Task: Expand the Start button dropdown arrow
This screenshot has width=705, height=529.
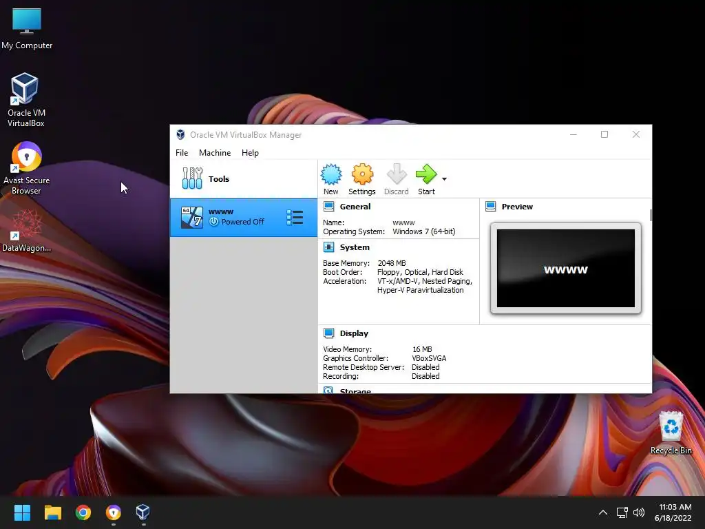Action: (x=444, y=179)
